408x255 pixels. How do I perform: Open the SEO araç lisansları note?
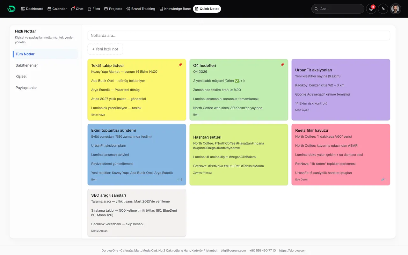click(137, 213)
